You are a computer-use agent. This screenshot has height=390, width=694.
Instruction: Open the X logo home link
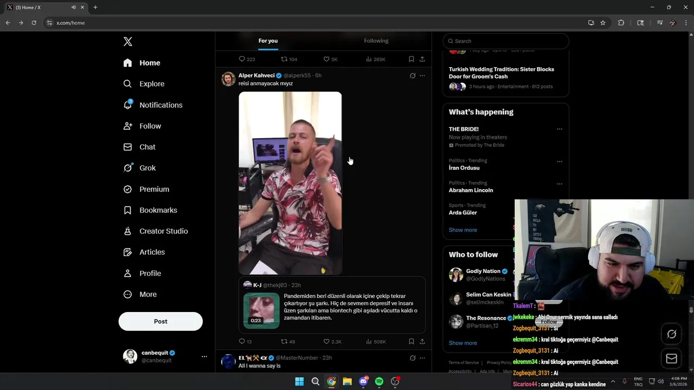pos(128,42)
